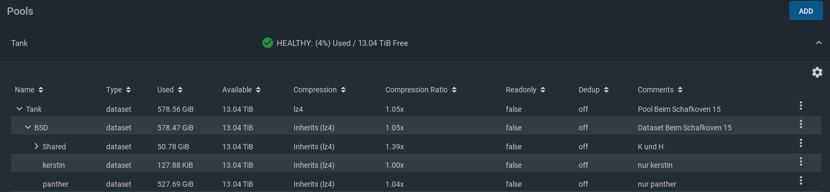Open the three-dot menu for Tank dataset
This screenshot has height=192, width=830.
801,105
